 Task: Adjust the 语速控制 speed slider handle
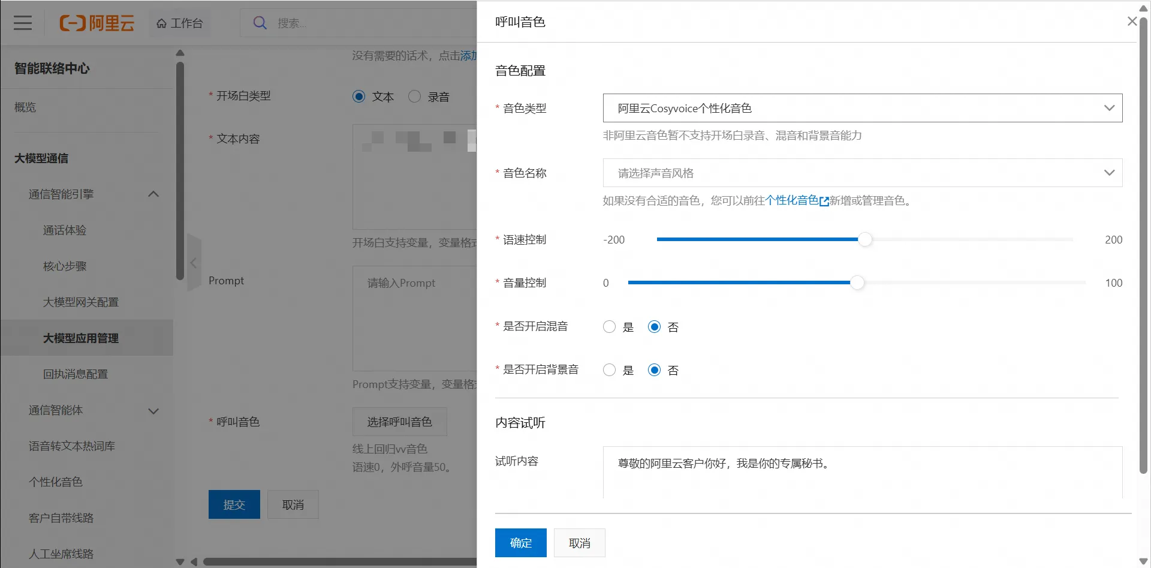pos(864,239)
